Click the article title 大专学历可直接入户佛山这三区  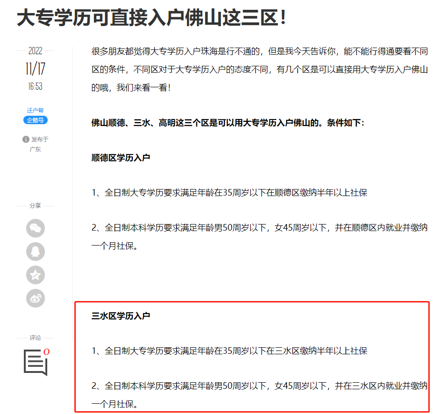[151, 18]
